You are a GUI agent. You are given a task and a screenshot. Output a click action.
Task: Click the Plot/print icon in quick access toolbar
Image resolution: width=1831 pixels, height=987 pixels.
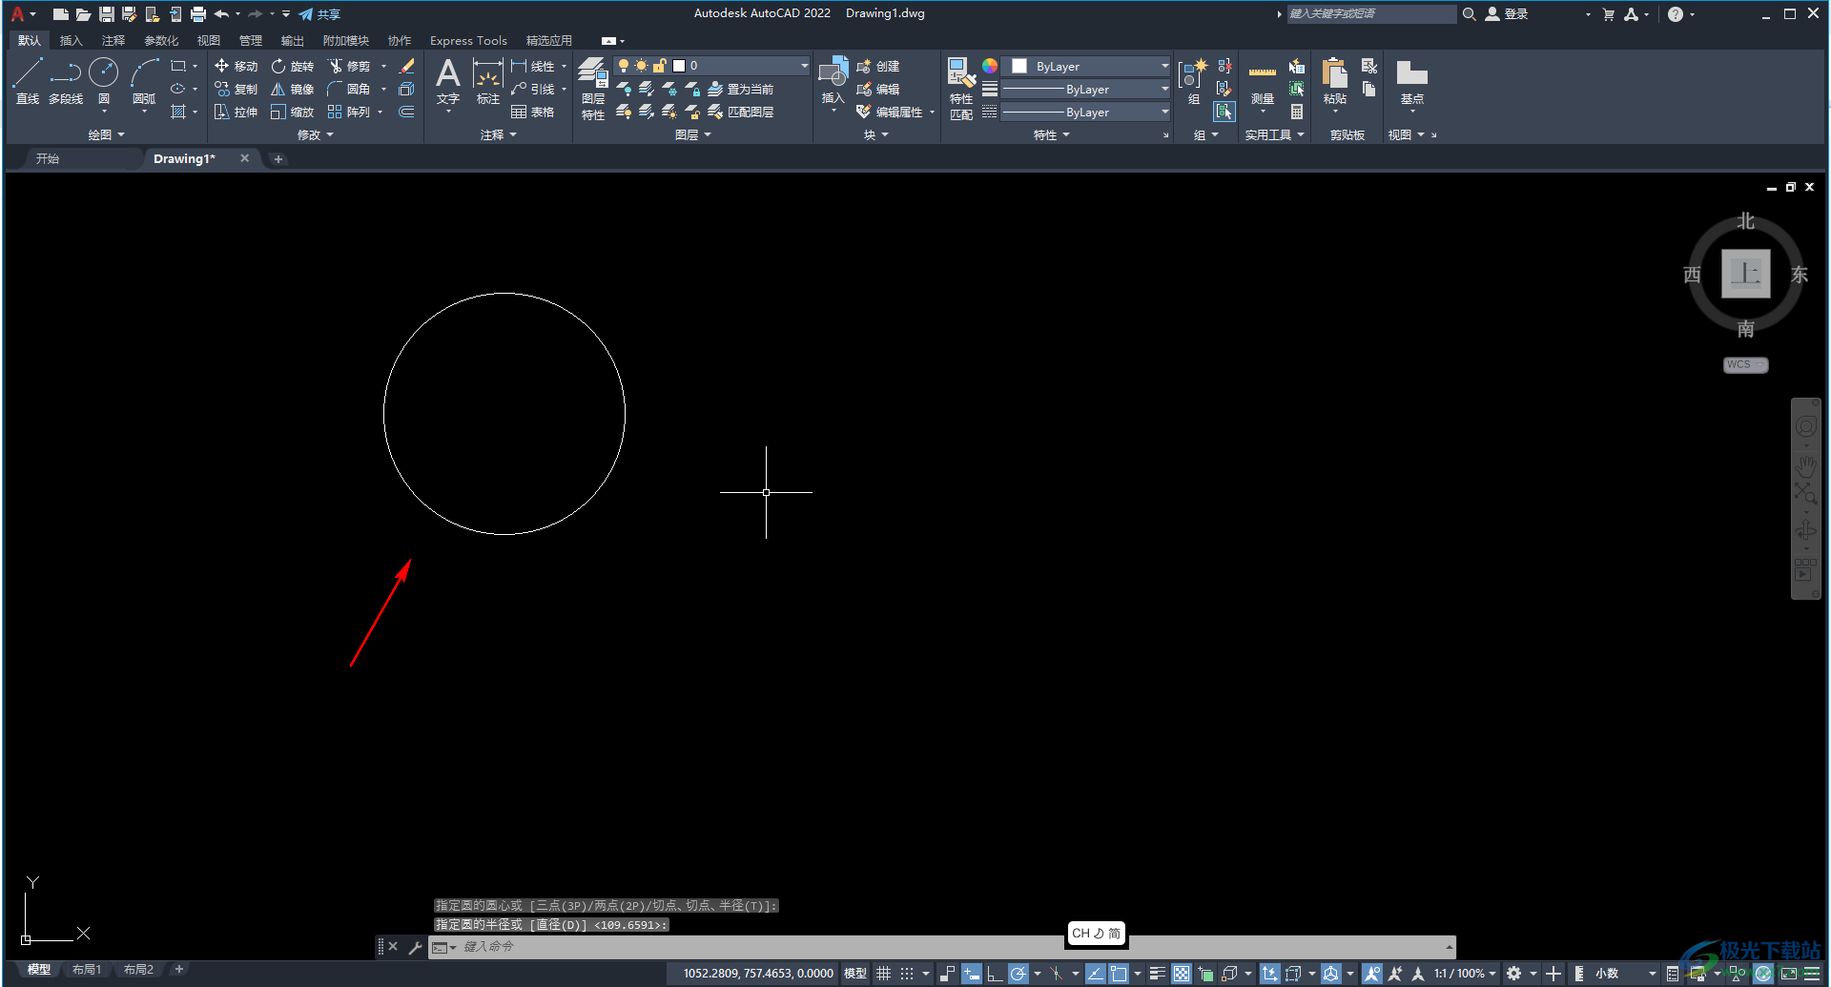pos(198,14)
